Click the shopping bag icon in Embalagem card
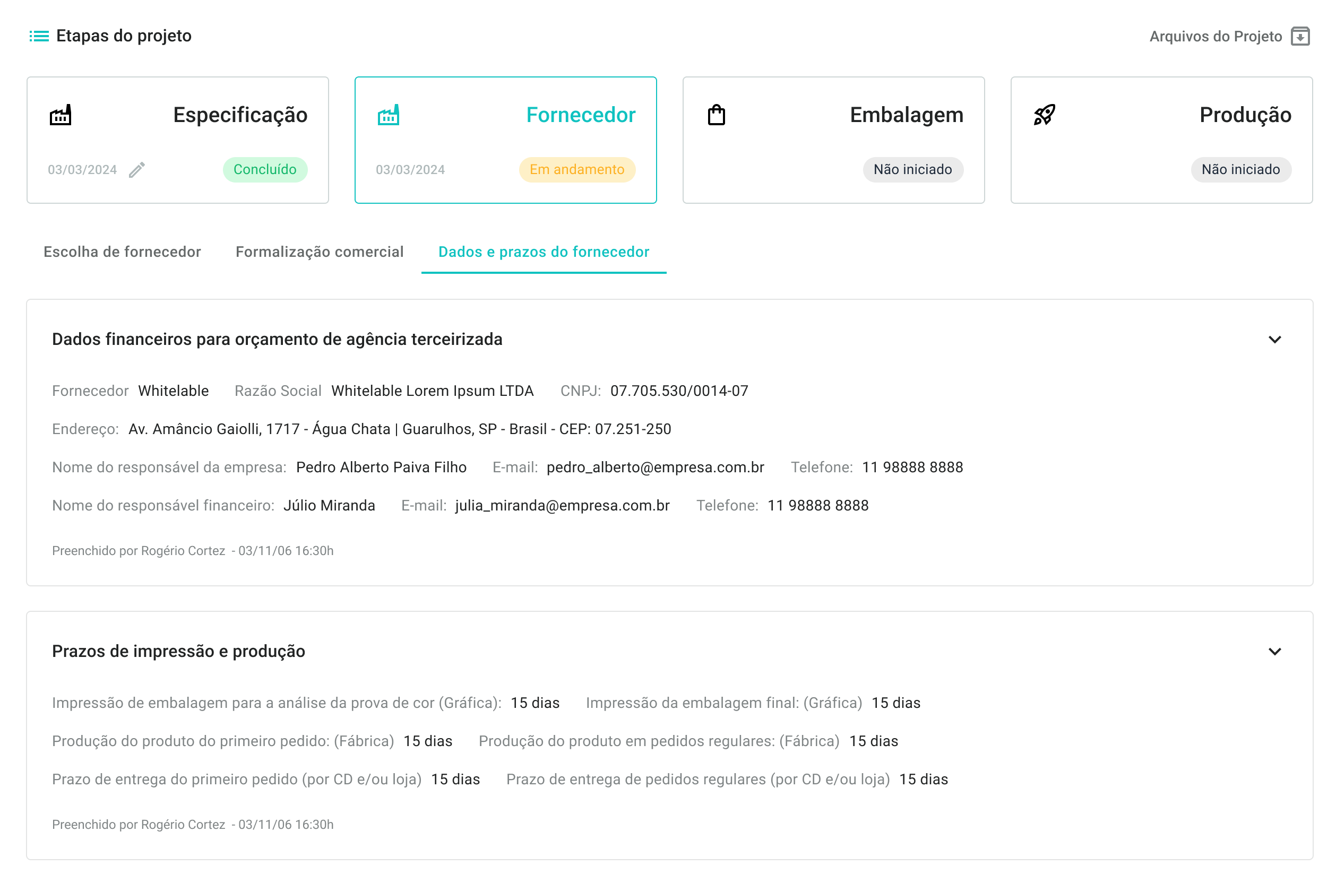1336x883 pixels. click(x=716, y=115)
